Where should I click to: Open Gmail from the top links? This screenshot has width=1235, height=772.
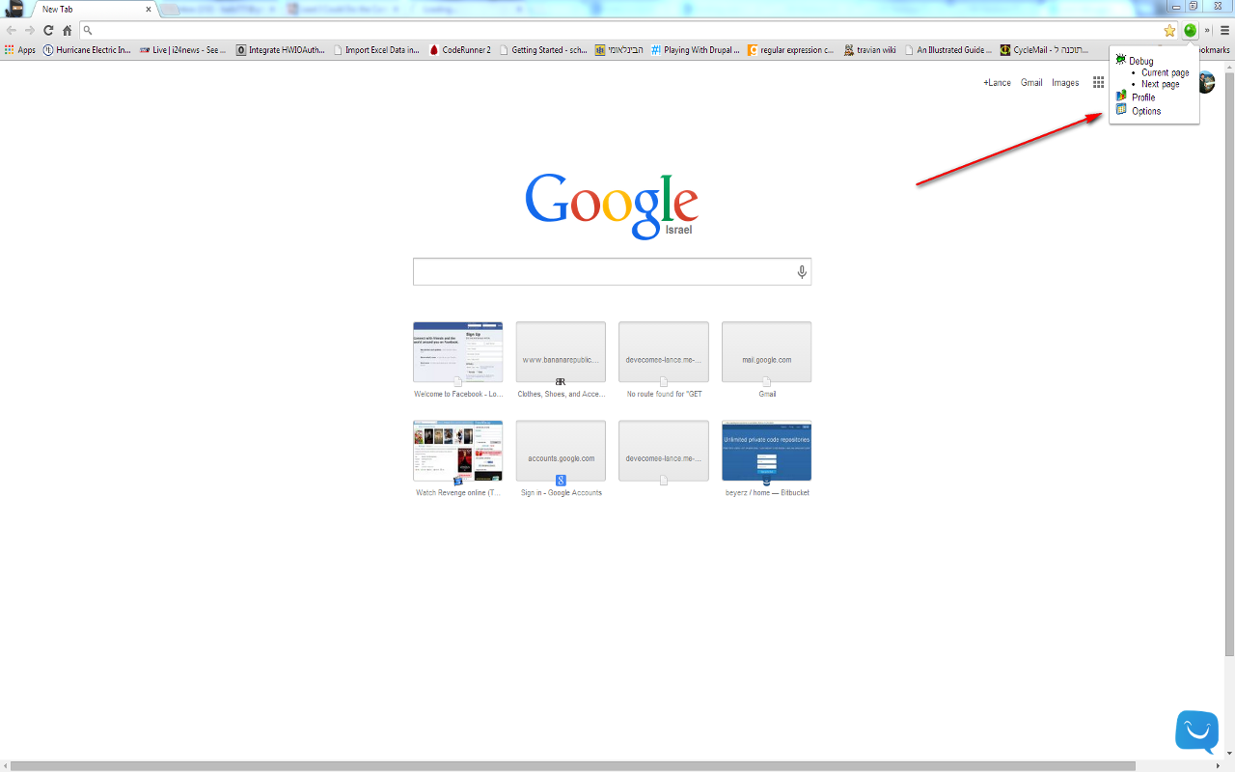tap(1031, 83)
